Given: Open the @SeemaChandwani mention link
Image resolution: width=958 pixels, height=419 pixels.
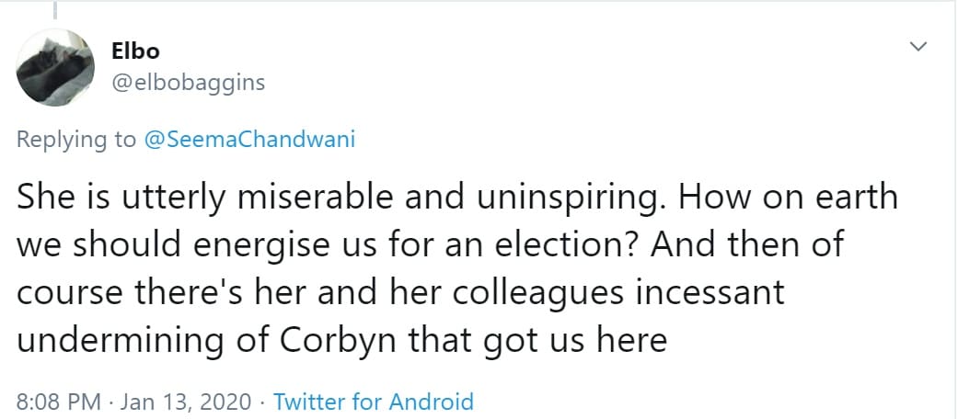Looking at the screenshot, I should pos(249,140).
